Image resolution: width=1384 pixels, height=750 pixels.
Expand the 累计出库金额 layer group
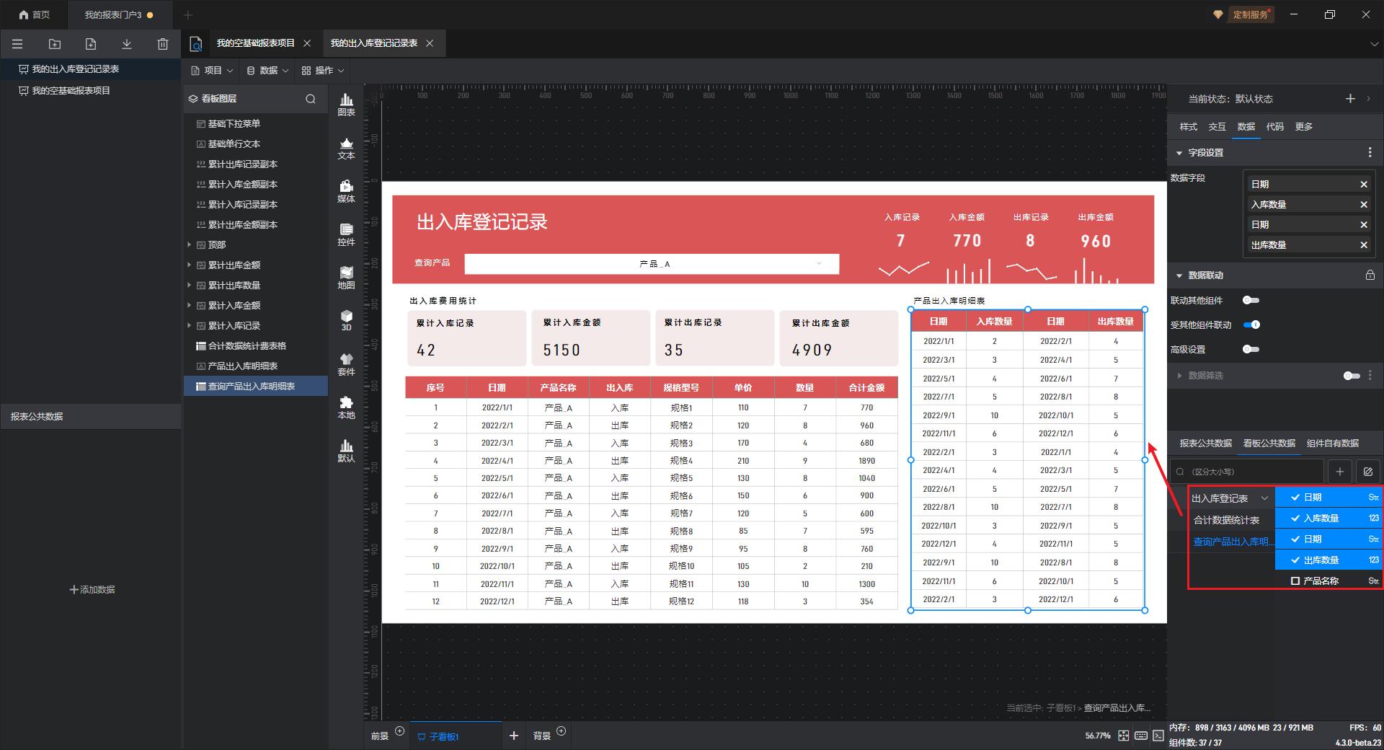pyautogui.click(x=190, y=265)
